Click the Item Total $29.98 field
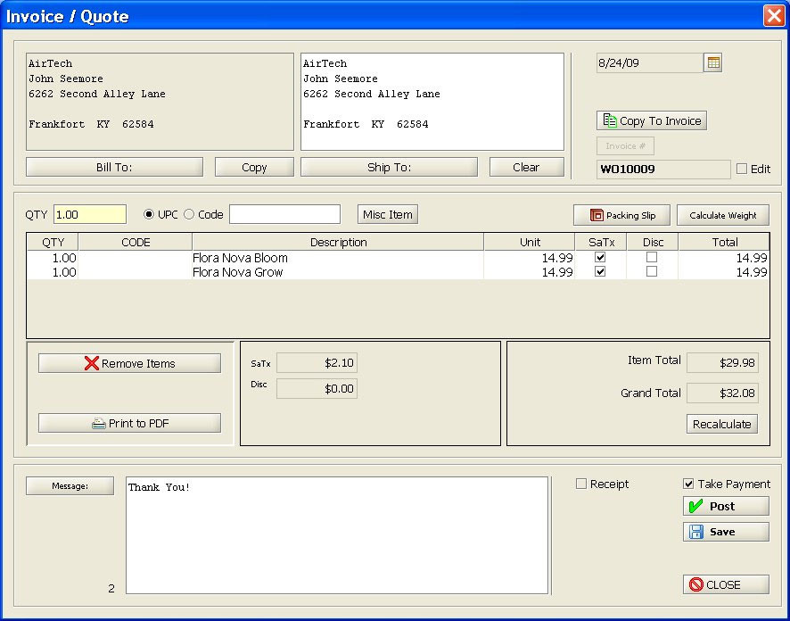Screen dimensions: 790x621 click(x=722, y=363)
